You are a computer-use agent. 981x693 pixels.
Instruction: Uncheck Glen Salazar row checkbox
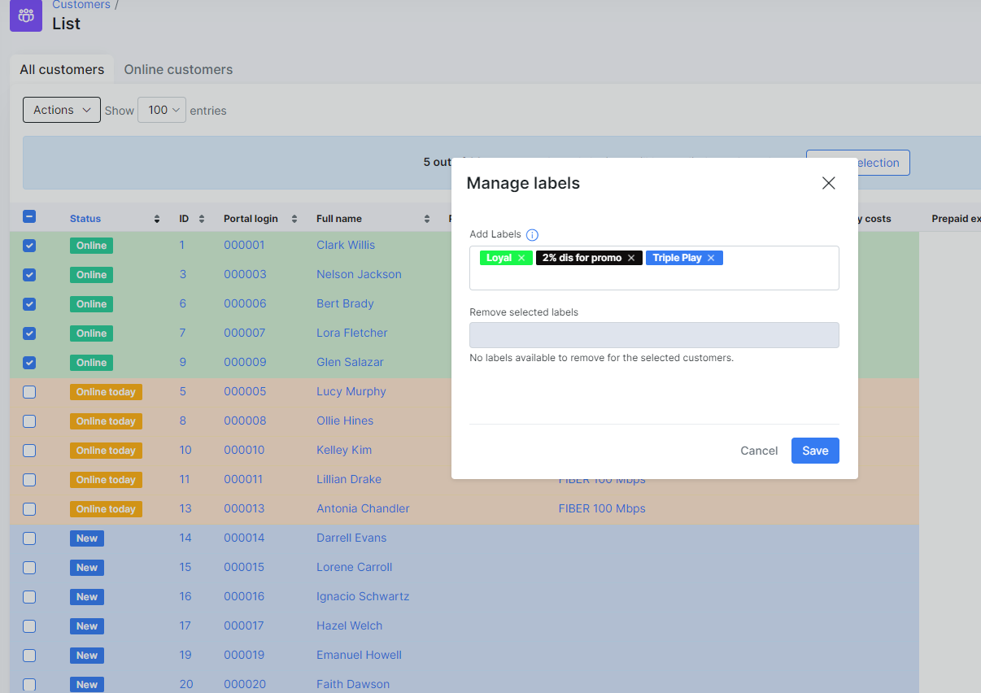29,363
